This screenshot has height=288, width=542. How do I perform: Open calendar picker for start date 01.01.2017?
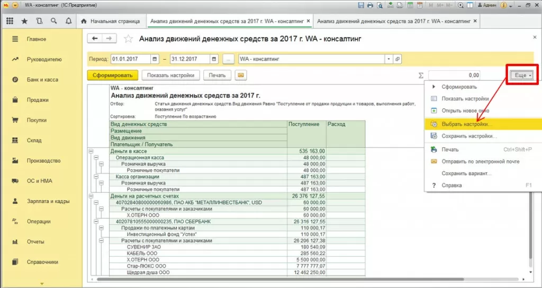click(x=155, y=59)
